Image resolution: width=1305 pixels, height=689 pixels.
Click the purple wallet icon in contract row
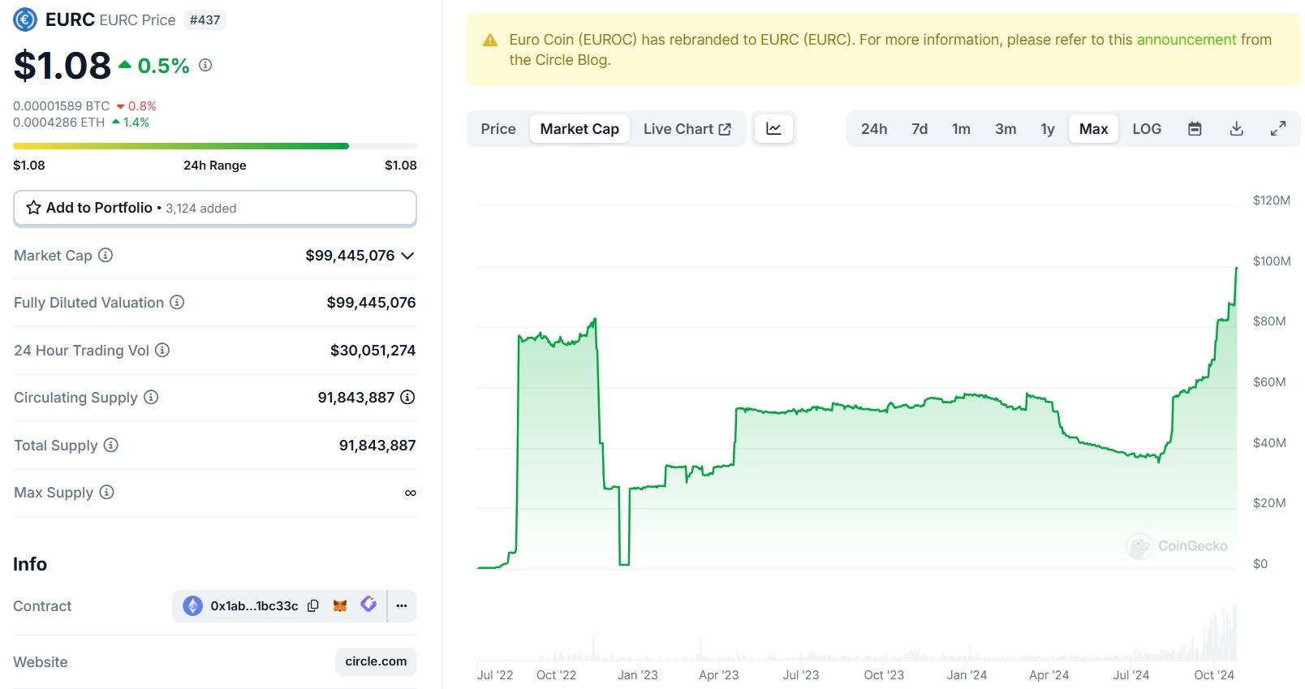tap(368, 605)
